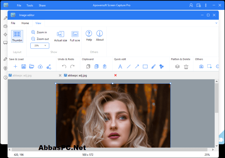This screenshot has width=225, height=158.
Task: Click the first Clipboard icon
Action: (88, 67)
